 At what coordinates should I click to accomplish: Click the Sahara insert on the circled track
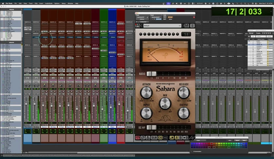pyautogui.click(x=45, y=37)
